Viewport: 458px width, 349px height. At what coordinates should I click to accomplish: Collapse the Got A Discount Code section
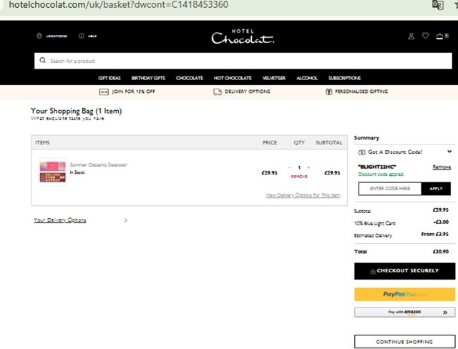tap(449, 152)
